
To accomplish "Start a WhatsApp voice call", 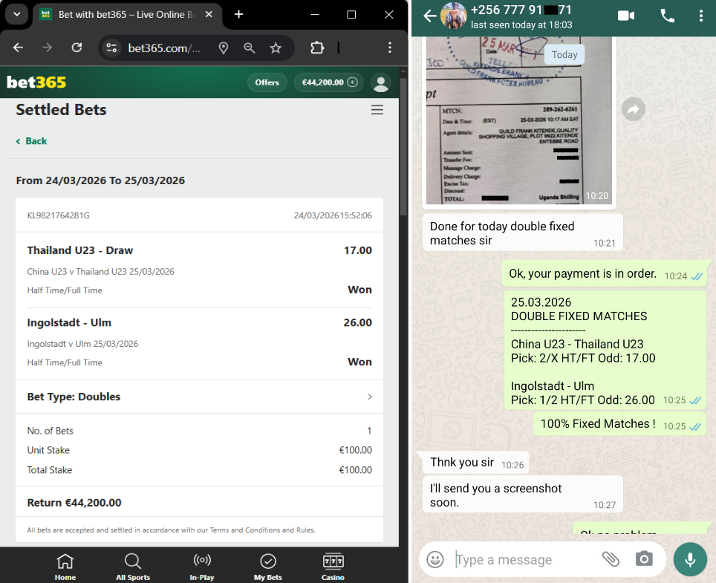I will coord(667,16).
